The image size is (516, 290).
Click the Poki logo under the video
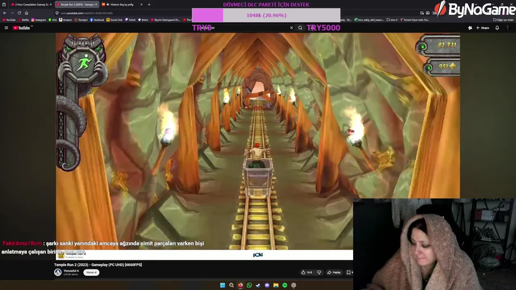click(x=258, y=255)
